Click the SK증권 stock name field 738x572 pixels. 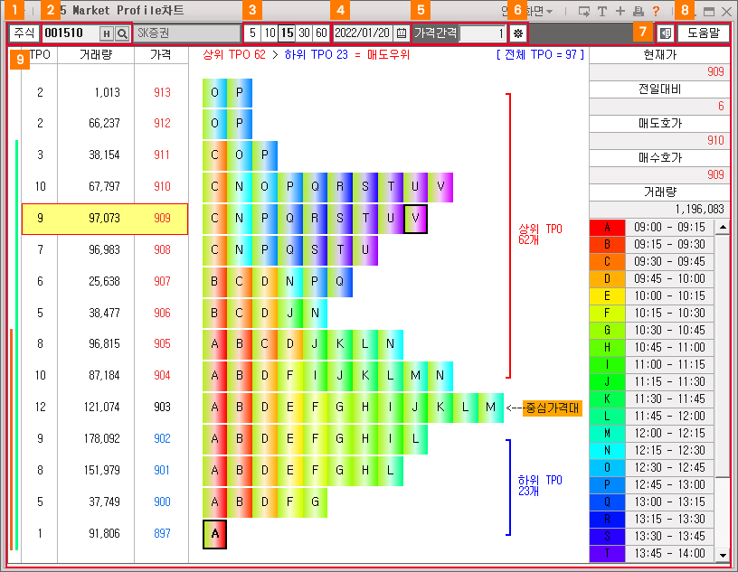187,33
